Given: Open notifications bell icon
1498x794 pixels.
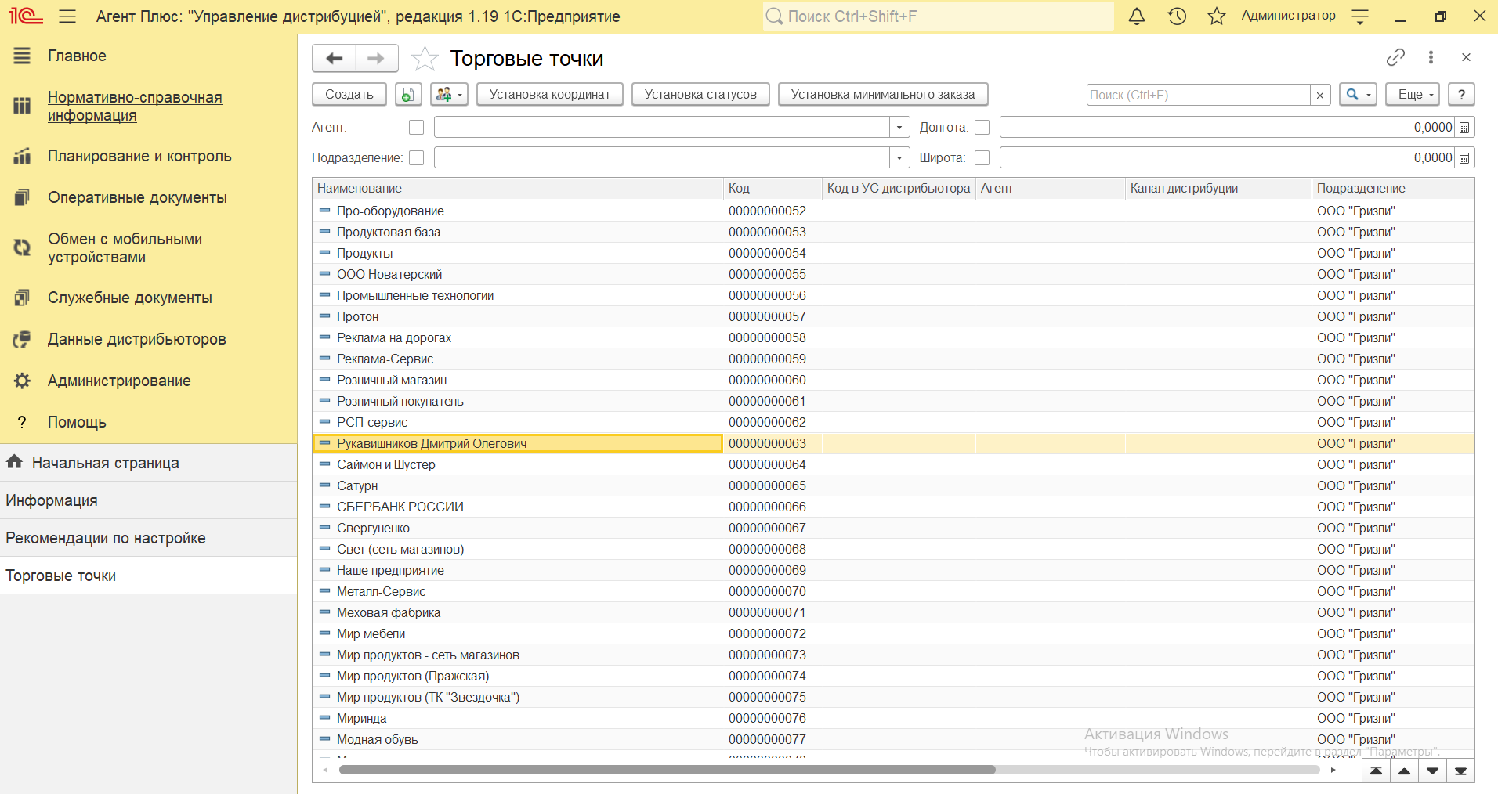Looking at the screenshot, I should pos(1137,16).
